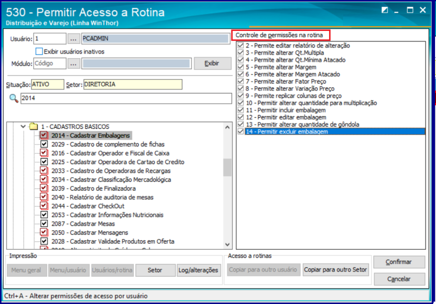Toggle Exibir usuários inativos checkbox

[x=39, y=51]
